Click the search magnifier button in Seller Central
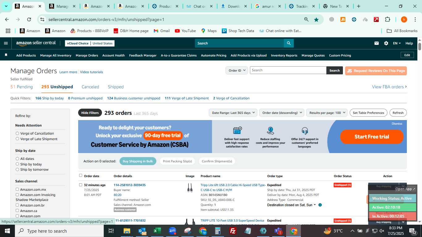The height and width of the screenshot is (237, 422). pyautogui.click(x=289, y=43)
